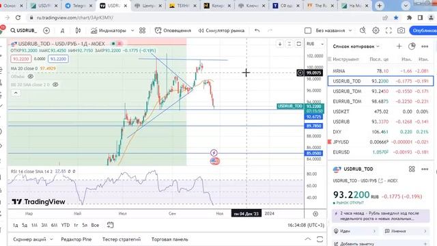Open the chart type candles icon
The height and width of the screenshot is (246, 437).
(x=78, y=30)
